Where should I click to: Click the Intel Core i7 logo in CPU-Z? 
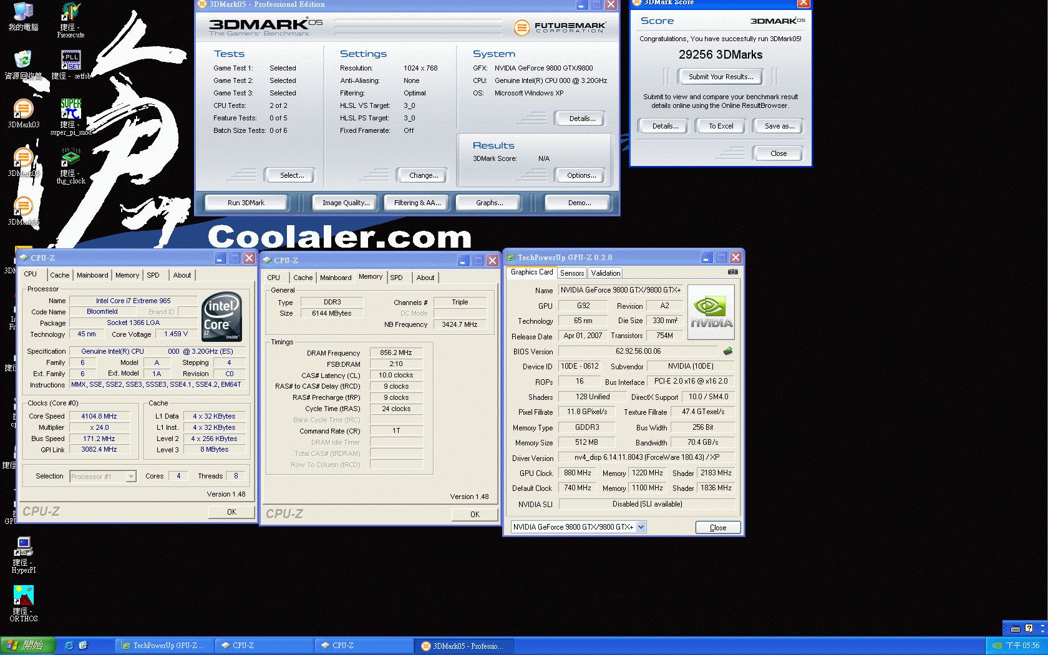(x=221, y=317)
